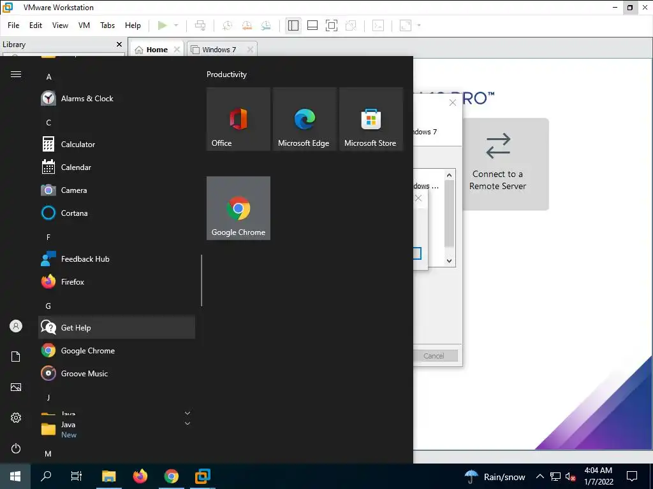The width and height of the screenshot is (653, 489).
Task: Click the letter F section header
Action: tap(48, 237)
